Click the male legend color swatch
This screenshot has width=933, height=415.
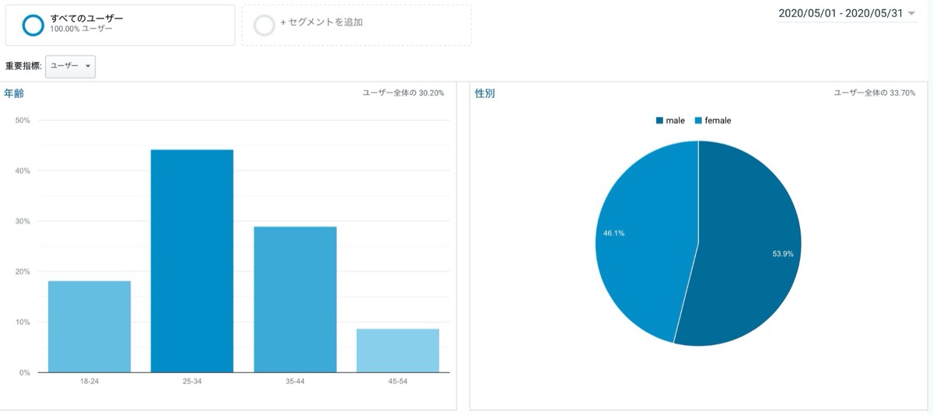659,120
